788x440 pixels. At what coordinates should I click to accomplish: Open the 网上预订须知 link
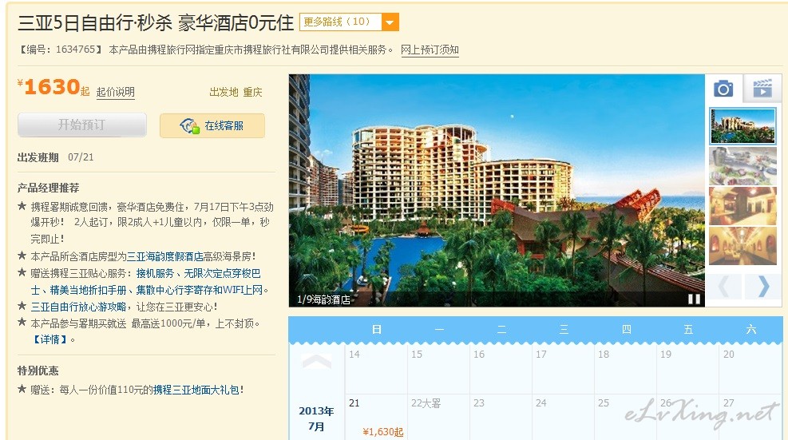[430, 50]
